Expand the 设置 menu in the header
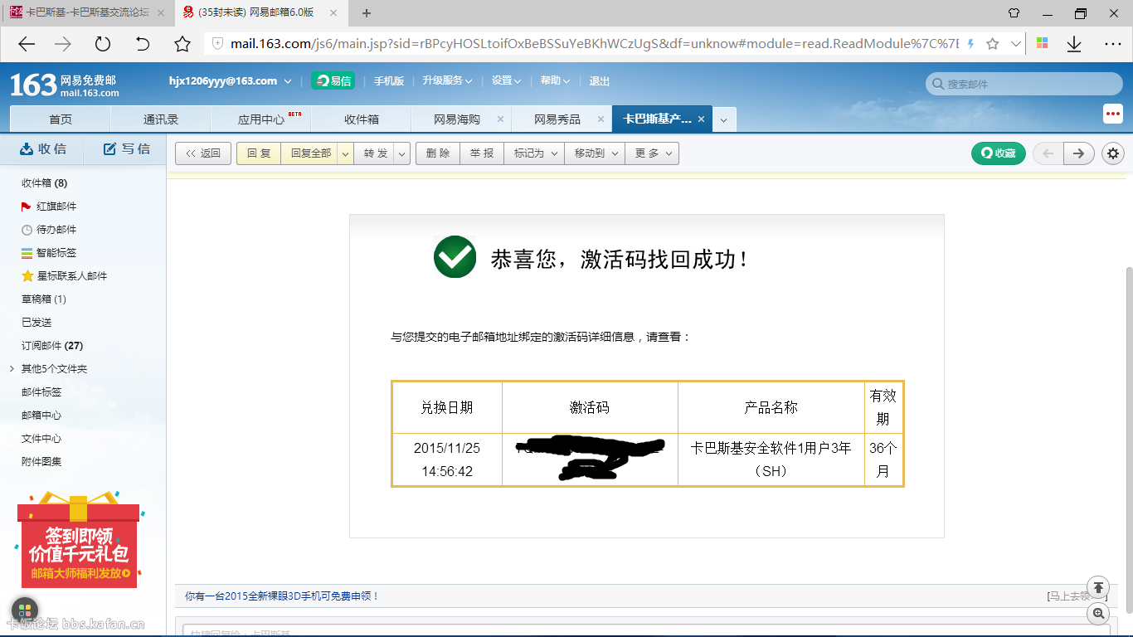This screenshot has height=637, width=1133. 506,80
